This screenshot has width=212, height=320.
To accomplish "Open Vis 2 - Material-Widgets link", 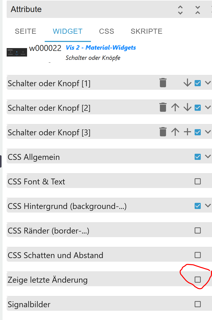I will pos(101,48).
